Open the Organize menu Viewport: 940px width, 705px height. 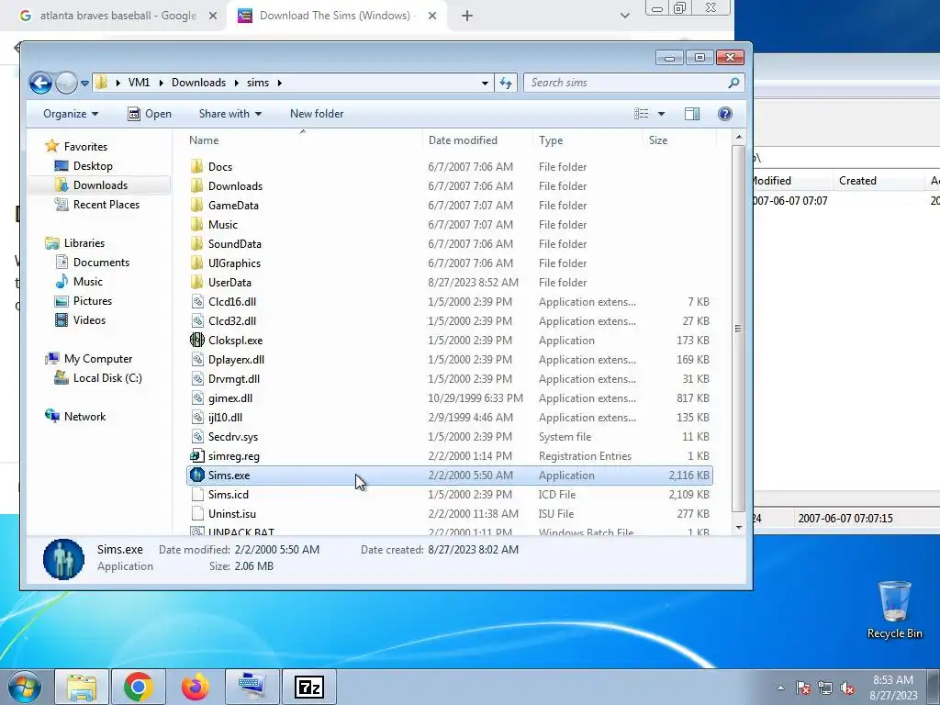[70, 113]
